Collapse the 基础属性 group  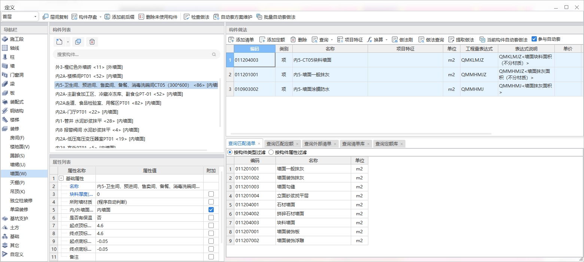[61, 179]
